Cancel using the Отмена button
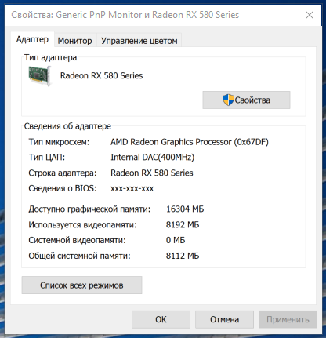 point(224,319)
